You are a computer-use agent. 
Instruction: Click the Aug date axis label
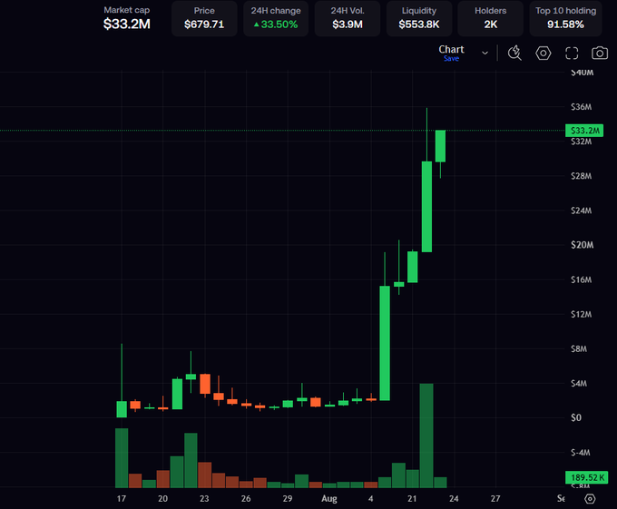pos(329,499)
